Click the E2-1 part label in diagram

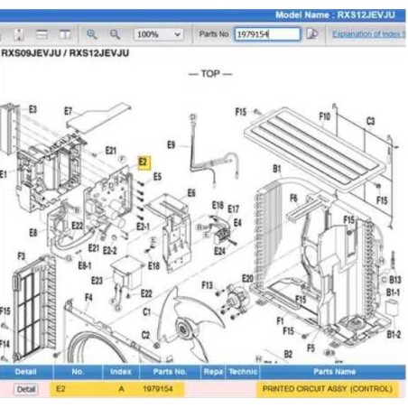pyautogui.click(x=144, y=227)
